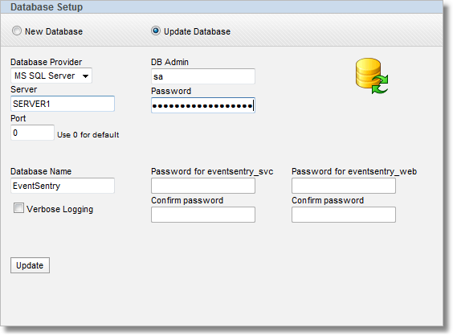The image size is (453, 336).
Task: Select the New Database radio button
Action: coord(17,31)
